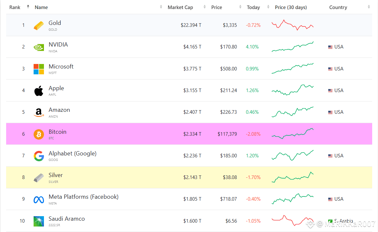
Task: Open the Gold asset link
Action: coord(55,23)
